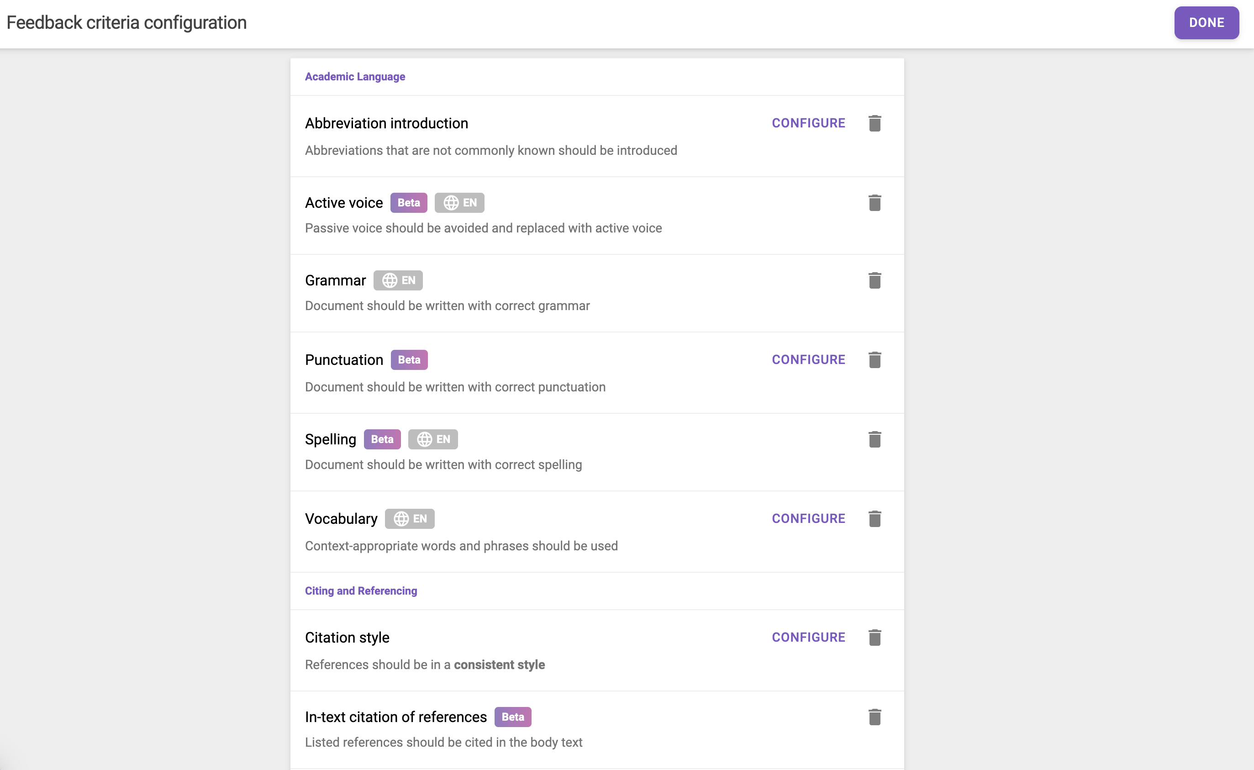The image size is (1254, 770).
Task: Delete the Punctuation criterion
Action: tap(875, 360)
